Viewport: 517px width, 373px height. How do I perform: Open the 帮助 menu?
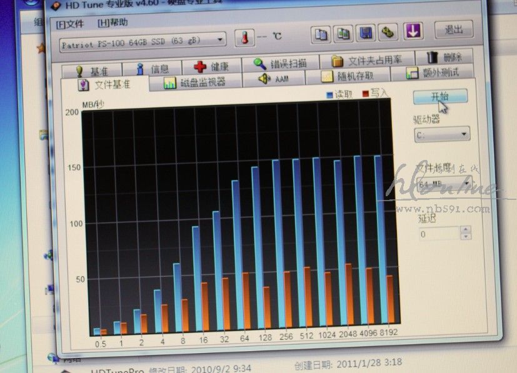[x=113, y=22]
